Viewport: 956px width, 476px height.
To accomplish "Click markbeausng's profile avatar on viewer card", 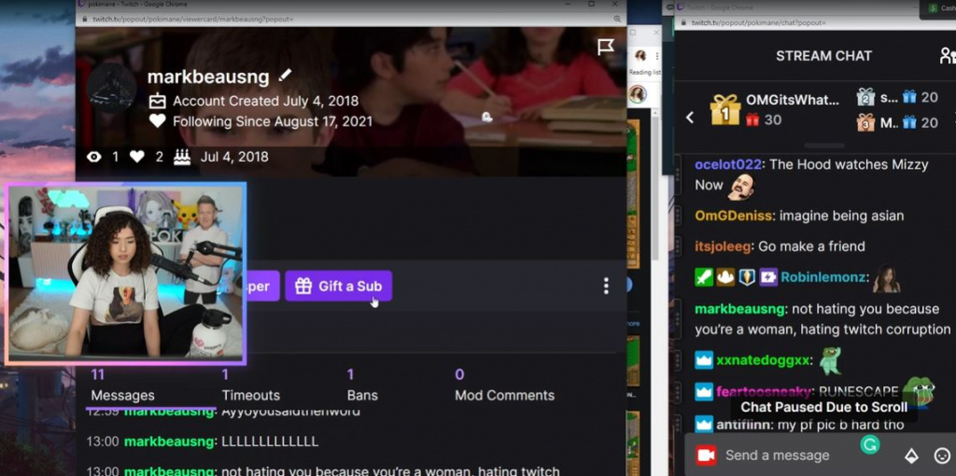I will pos(112,89).
